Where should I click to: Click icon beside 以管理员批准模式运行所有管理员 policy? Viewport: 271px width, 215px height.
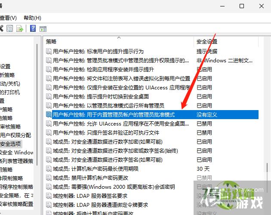point(49,105)
